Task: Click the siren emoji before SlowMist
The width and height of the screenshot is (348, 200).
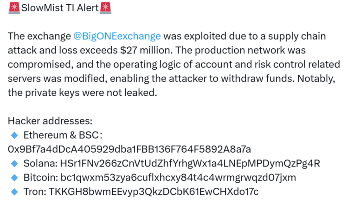Action: tap(14, 7)
